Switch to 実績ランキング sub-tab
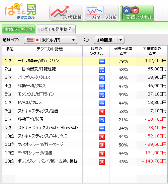 click(x=18, y=29)
